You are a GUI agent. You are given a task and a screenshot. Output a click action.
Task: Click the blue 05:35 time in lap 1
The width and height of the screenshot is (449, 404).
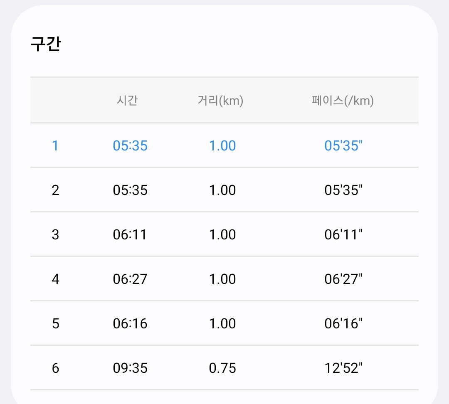(130, 146)
